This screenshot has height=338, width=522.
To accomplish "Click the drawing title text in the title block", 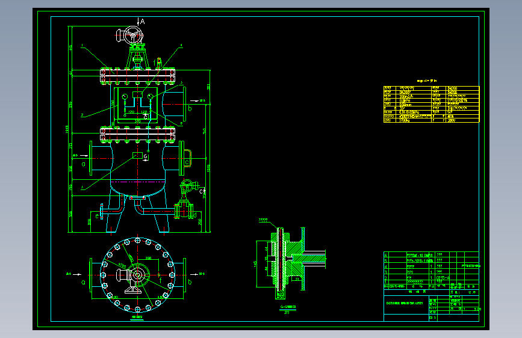I will [405, 303].
